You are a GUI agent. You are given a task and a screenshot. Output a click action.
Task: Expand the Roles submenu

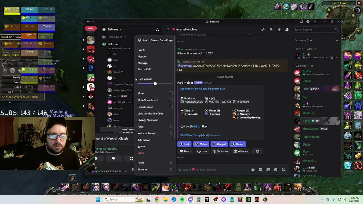point(155,163)
